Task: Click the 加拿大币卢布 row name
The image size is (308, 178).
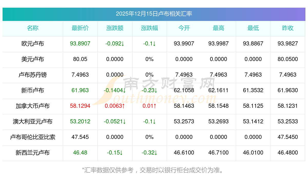Action: (33, 106)
